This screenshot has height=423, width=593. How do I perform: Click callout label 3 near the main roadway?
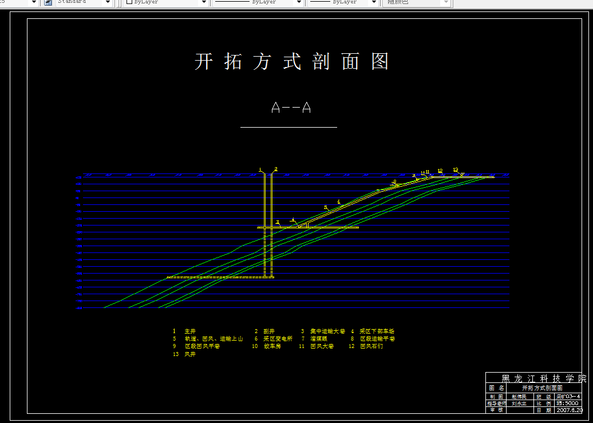click(278, 222)
